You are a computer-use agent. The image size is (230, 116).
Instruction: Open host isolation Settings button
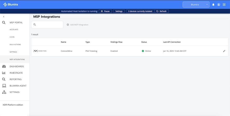pyautogui.click(x=119, y=11)
